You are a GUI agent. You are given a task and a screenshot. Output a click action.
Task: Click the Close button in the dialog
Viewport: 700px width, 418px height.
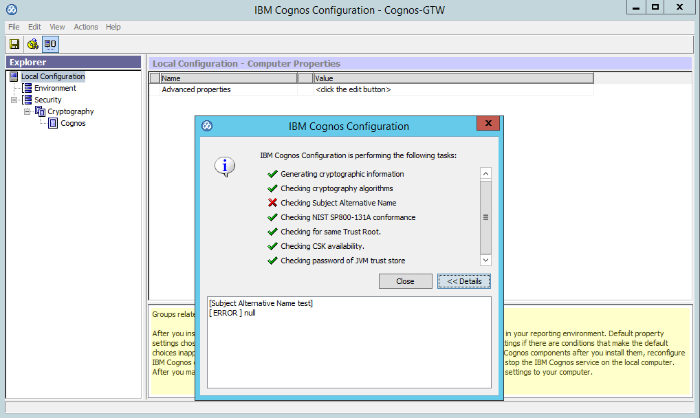pos(406,281)
